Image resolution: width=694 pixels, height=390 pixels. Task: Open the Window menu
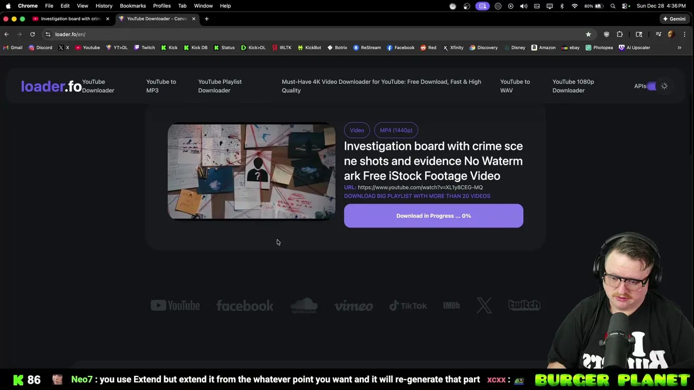click(203, 5)
